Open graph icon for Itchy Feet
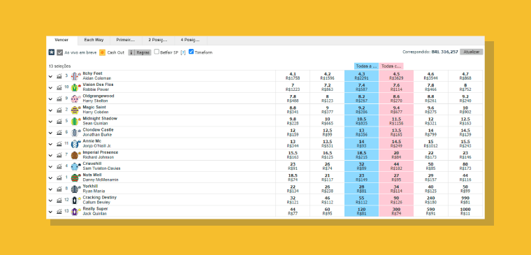 pyautogui.click(x=59, y=76)
